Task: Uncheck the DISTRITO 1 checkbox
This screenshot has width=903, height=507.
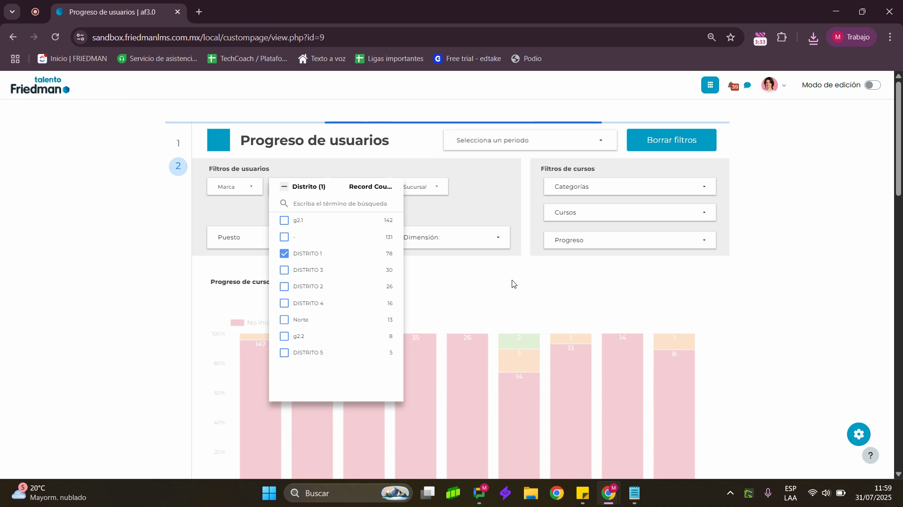Action: (284, 253)
